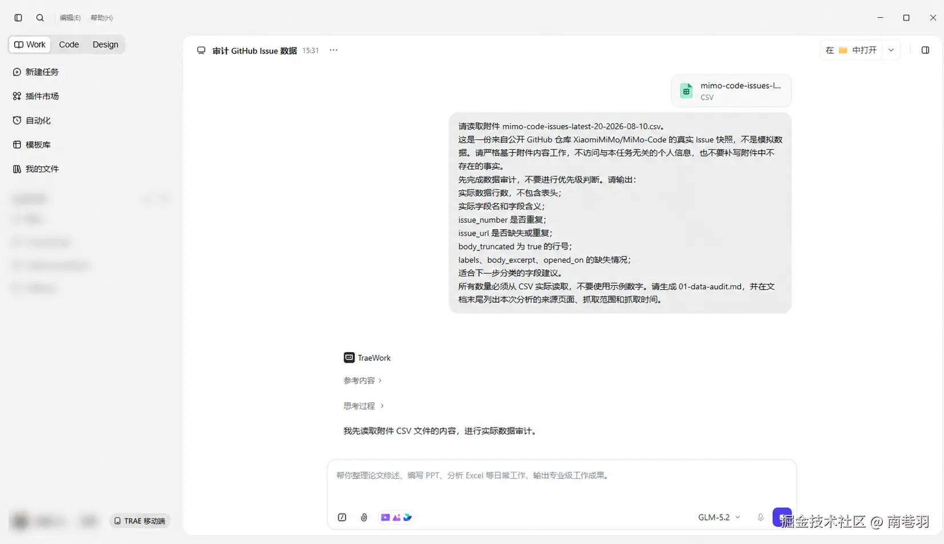Click the 自动化 clock icon
Screen dimensions: 944x544
(17, 121)
